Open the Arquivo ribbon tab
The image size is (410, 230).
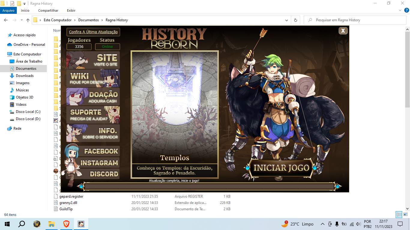(8, 10)
